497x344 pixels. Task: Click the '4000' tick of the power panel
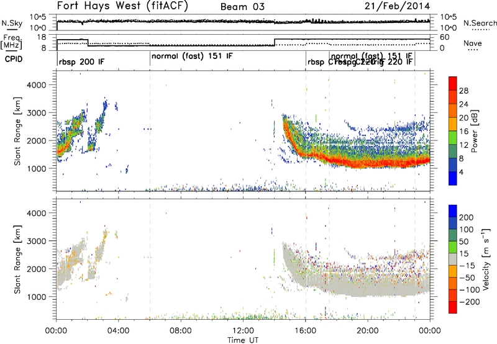(37, 85)
